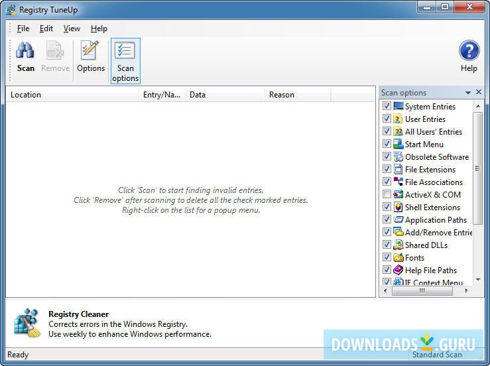Uncheck the Fonts checkbox
This screenshot has height=366, width=490.
[x=387, y=257]
